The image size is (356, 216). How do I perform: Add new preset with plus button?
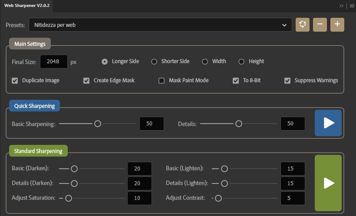[337, 25]
